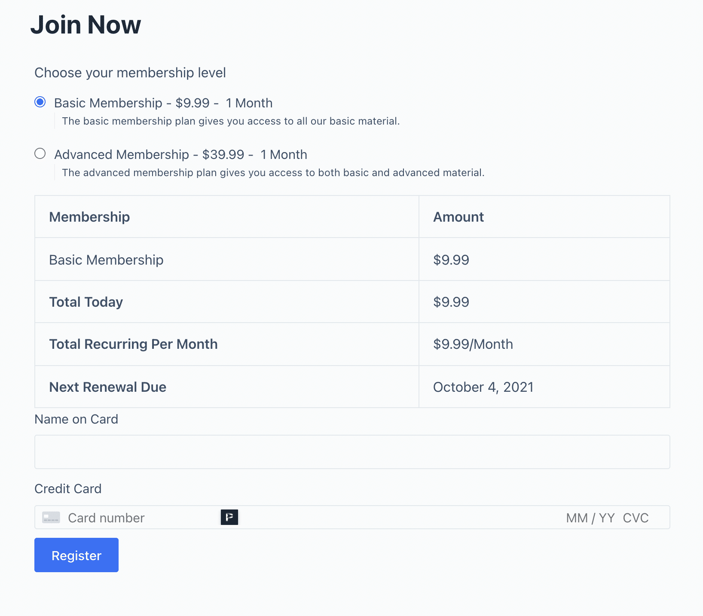Click the Choose your membership level label

pos(130,72)
